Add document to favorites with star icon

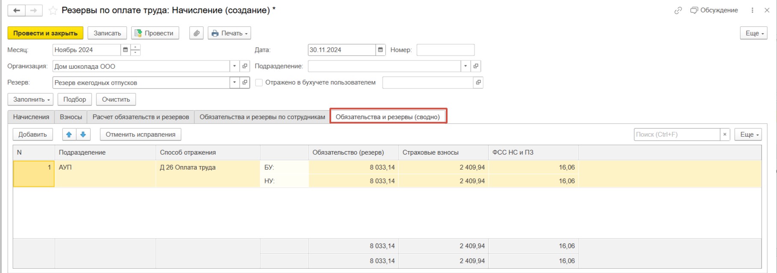pyautogui.click(x=53, y=11)
